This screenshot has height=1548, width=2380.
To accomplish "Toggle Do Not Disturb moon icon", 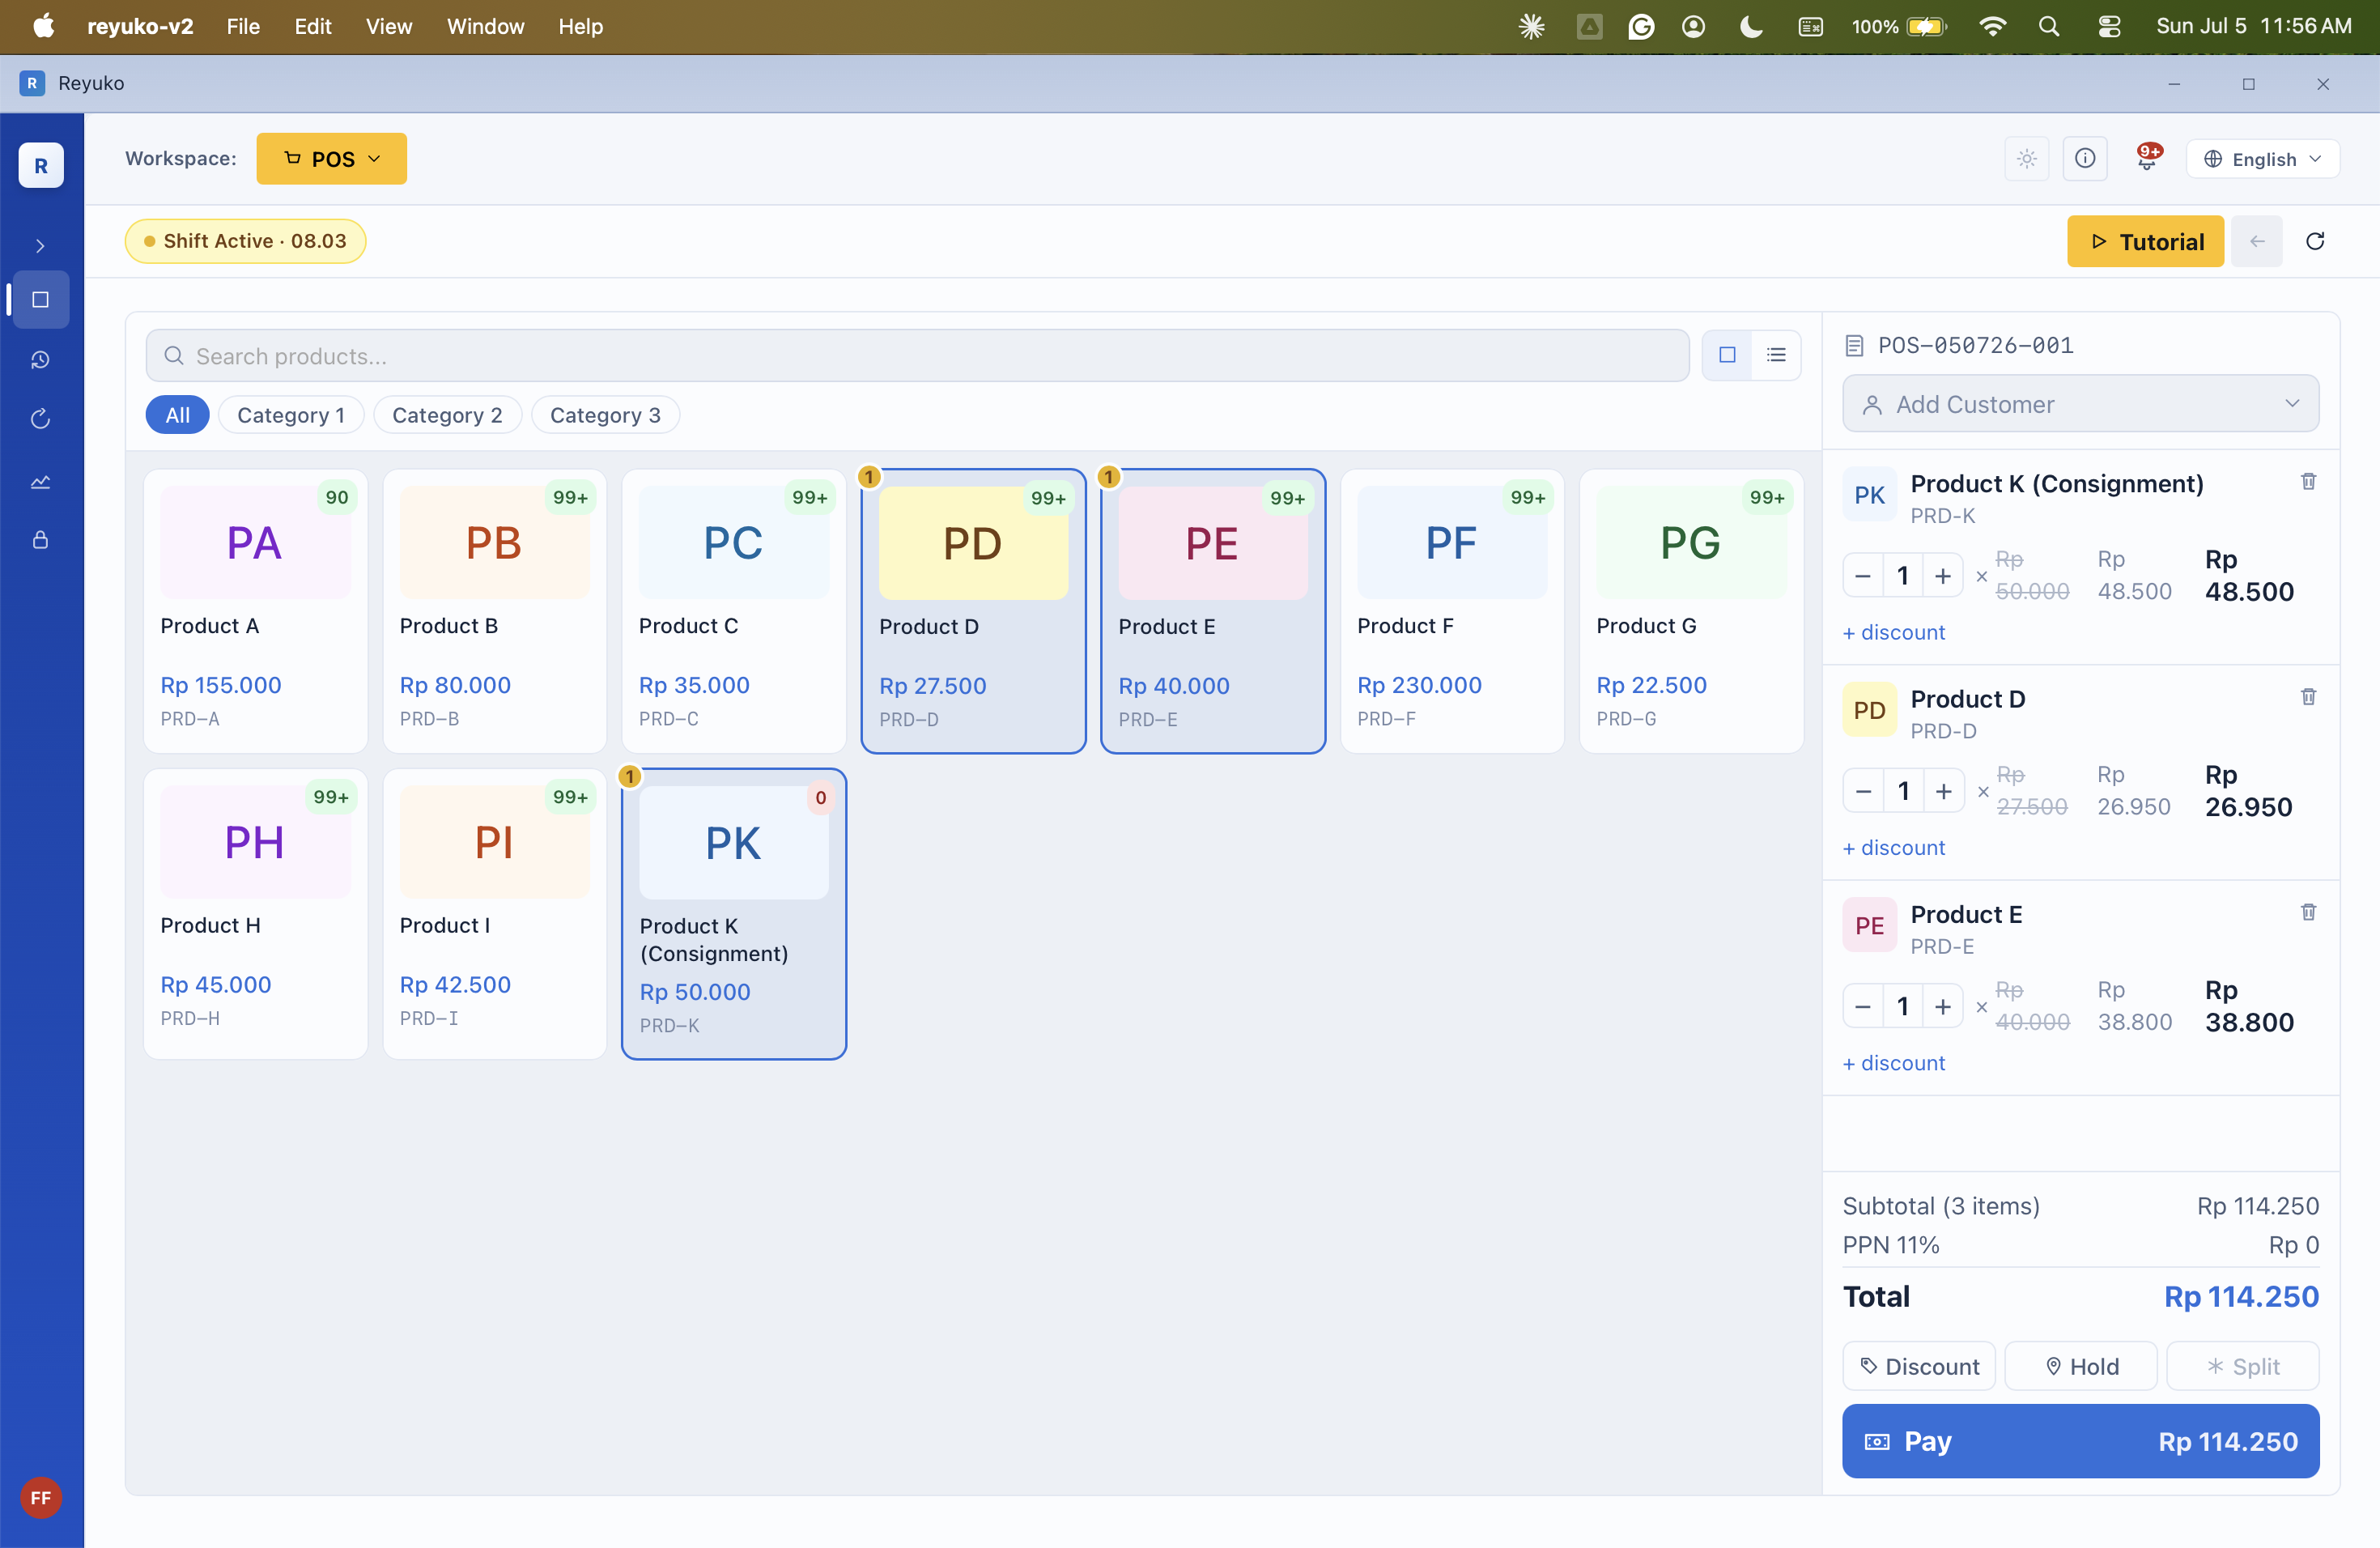I will tap(1751, 27).
